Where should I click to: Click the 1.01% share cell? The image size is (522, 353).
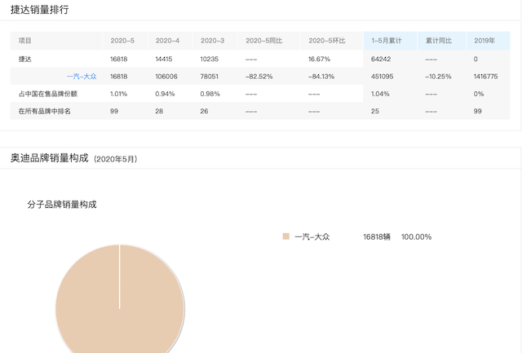[118, 94]
